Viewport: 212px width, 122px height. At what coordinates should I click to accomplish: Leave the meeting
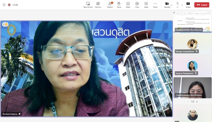click(202, 5)
